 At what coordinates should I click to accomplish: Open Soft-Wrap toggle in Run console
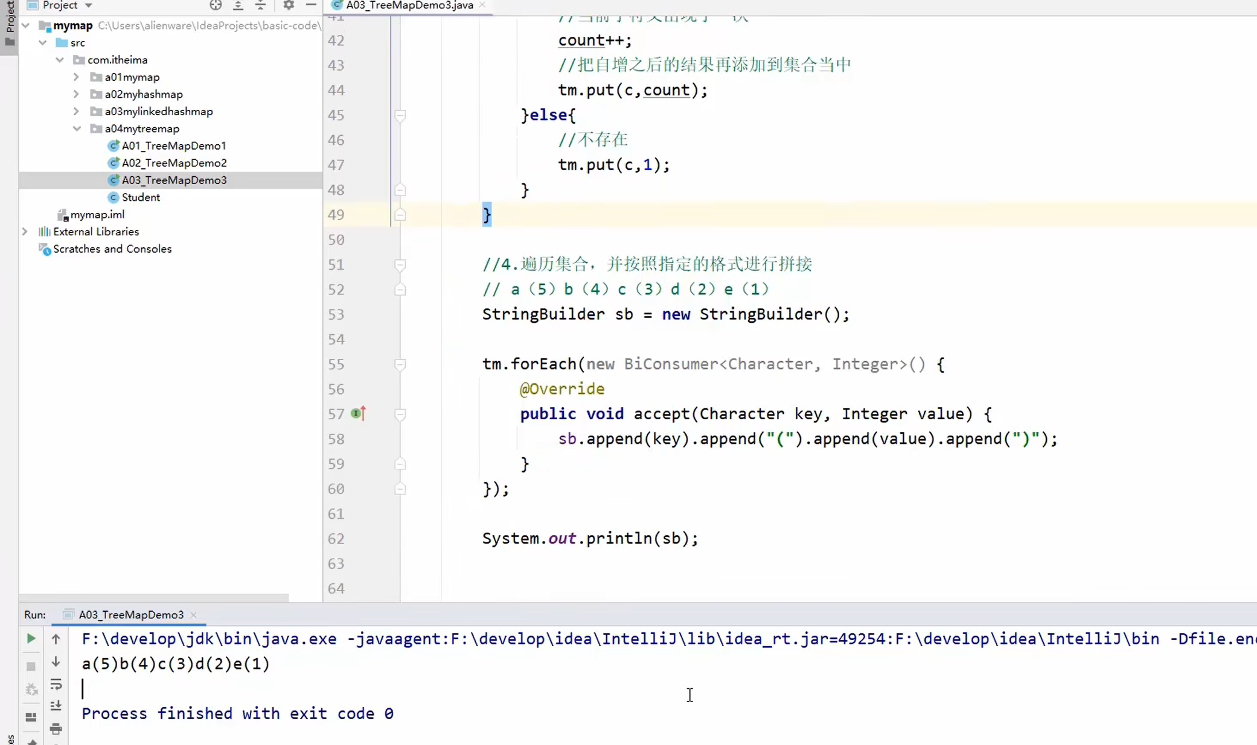pyautogui.click(x=56, y=685)
